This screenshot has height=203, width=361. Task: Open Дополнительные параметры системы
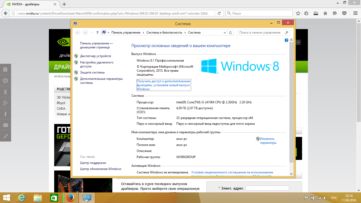point(101,81)
